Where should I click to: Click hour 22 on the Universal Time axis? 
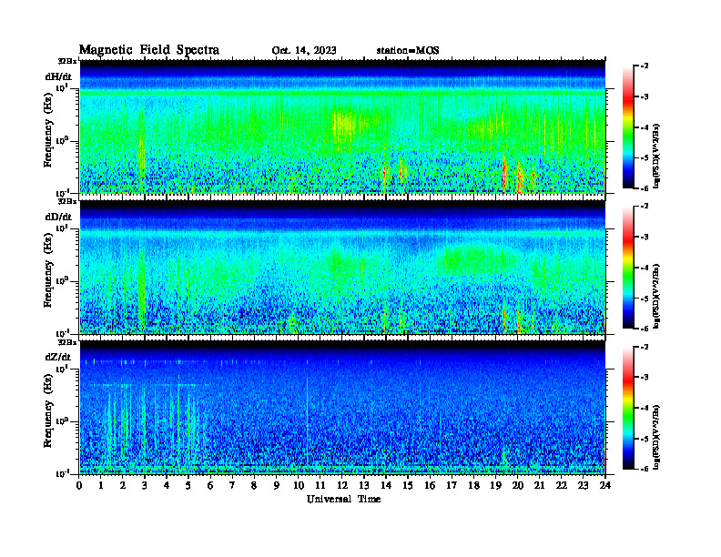coord(561,485)
